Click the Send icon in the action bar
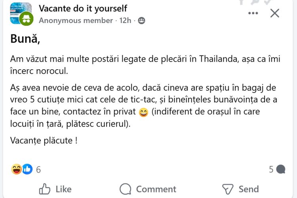 point(228,189)
